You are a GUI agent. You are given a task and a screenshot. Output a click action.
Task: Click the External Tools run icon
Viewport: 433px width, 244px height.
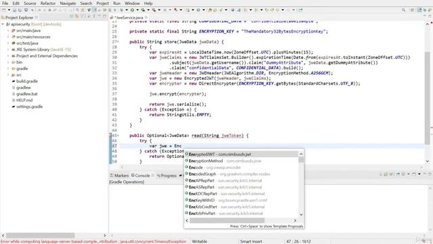click(154, 10)
